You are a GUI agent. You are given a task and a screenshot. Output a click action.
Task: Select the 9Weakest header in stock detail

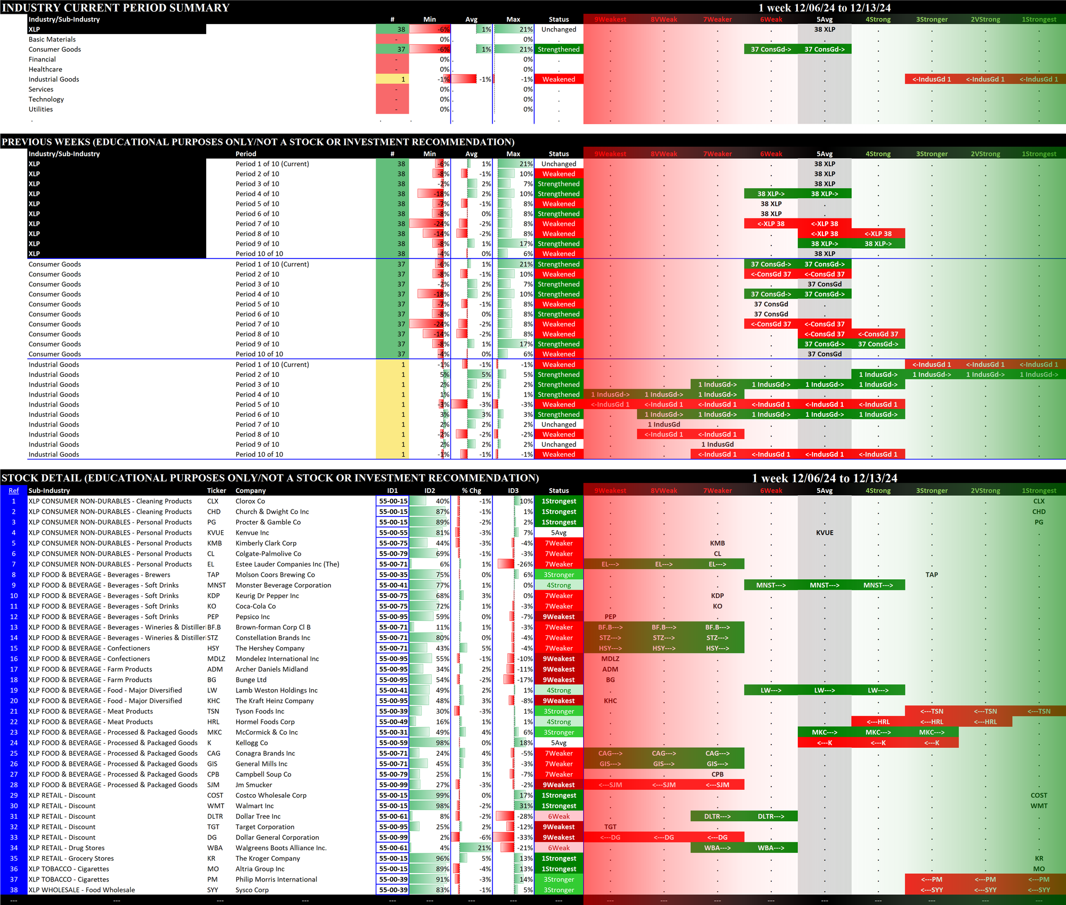point(610,490)
